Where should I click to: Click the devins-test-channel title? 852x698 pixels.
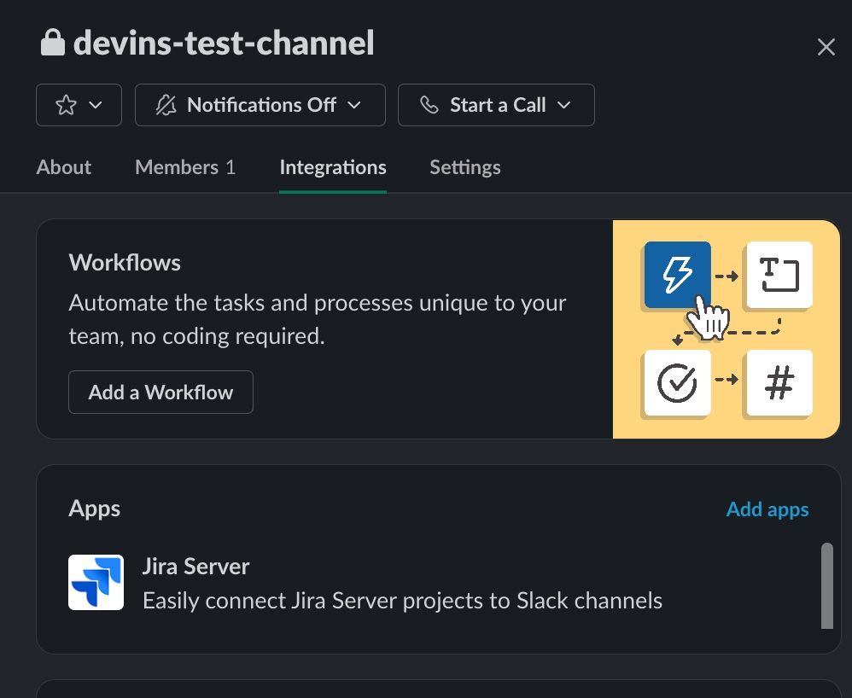[x=224, y=43]
